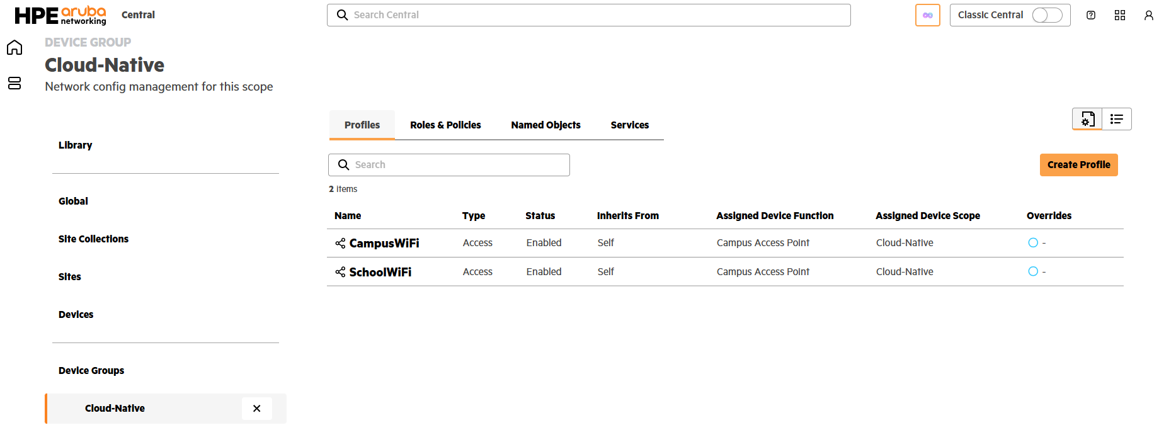
Task: Click the share icon beside CampusWiFi
Action: 340,243
